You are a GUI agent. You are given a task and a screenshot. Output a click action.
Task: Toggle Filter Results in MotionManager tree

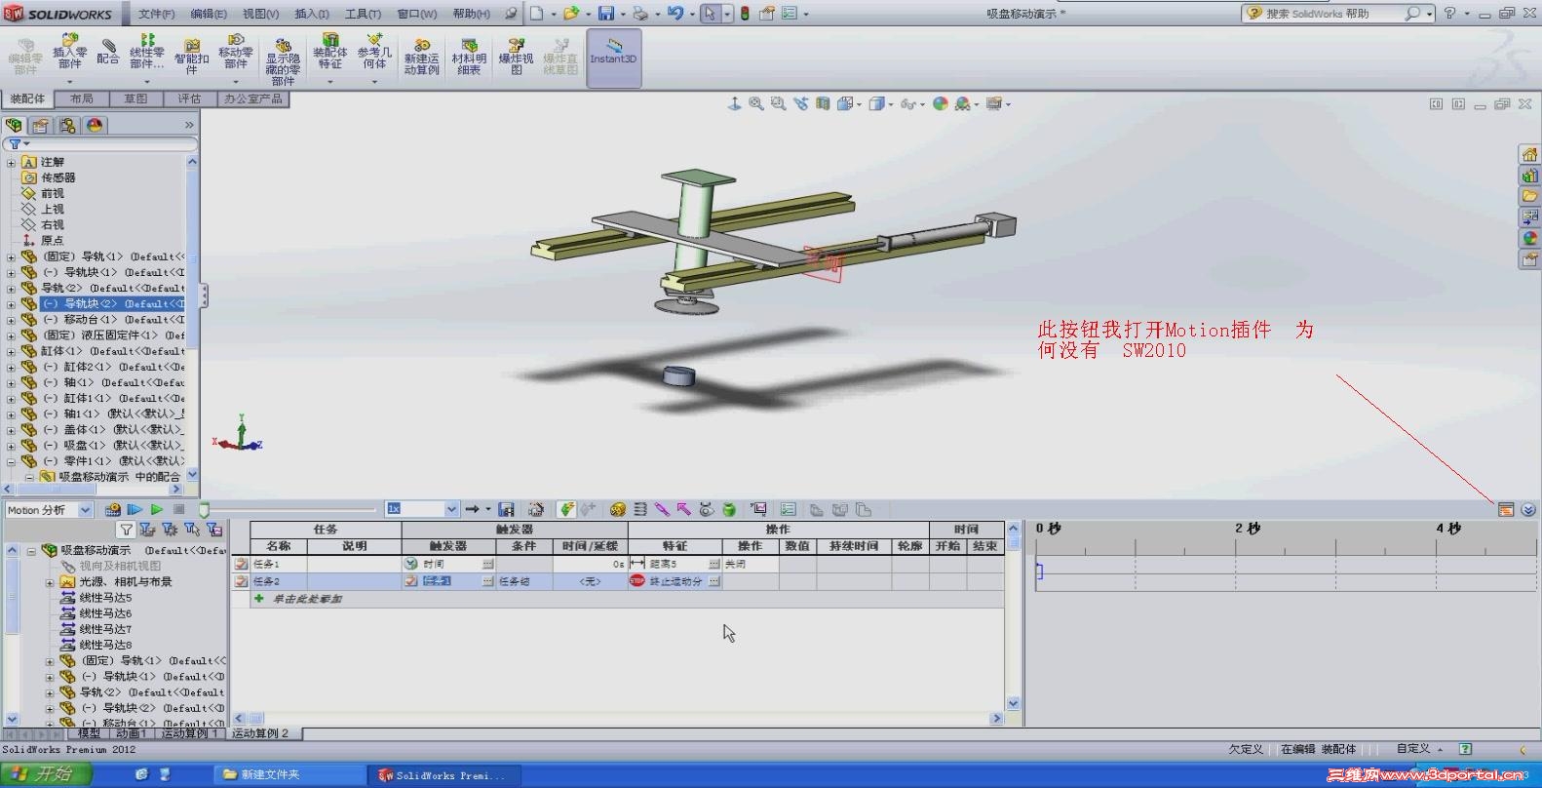214,530
